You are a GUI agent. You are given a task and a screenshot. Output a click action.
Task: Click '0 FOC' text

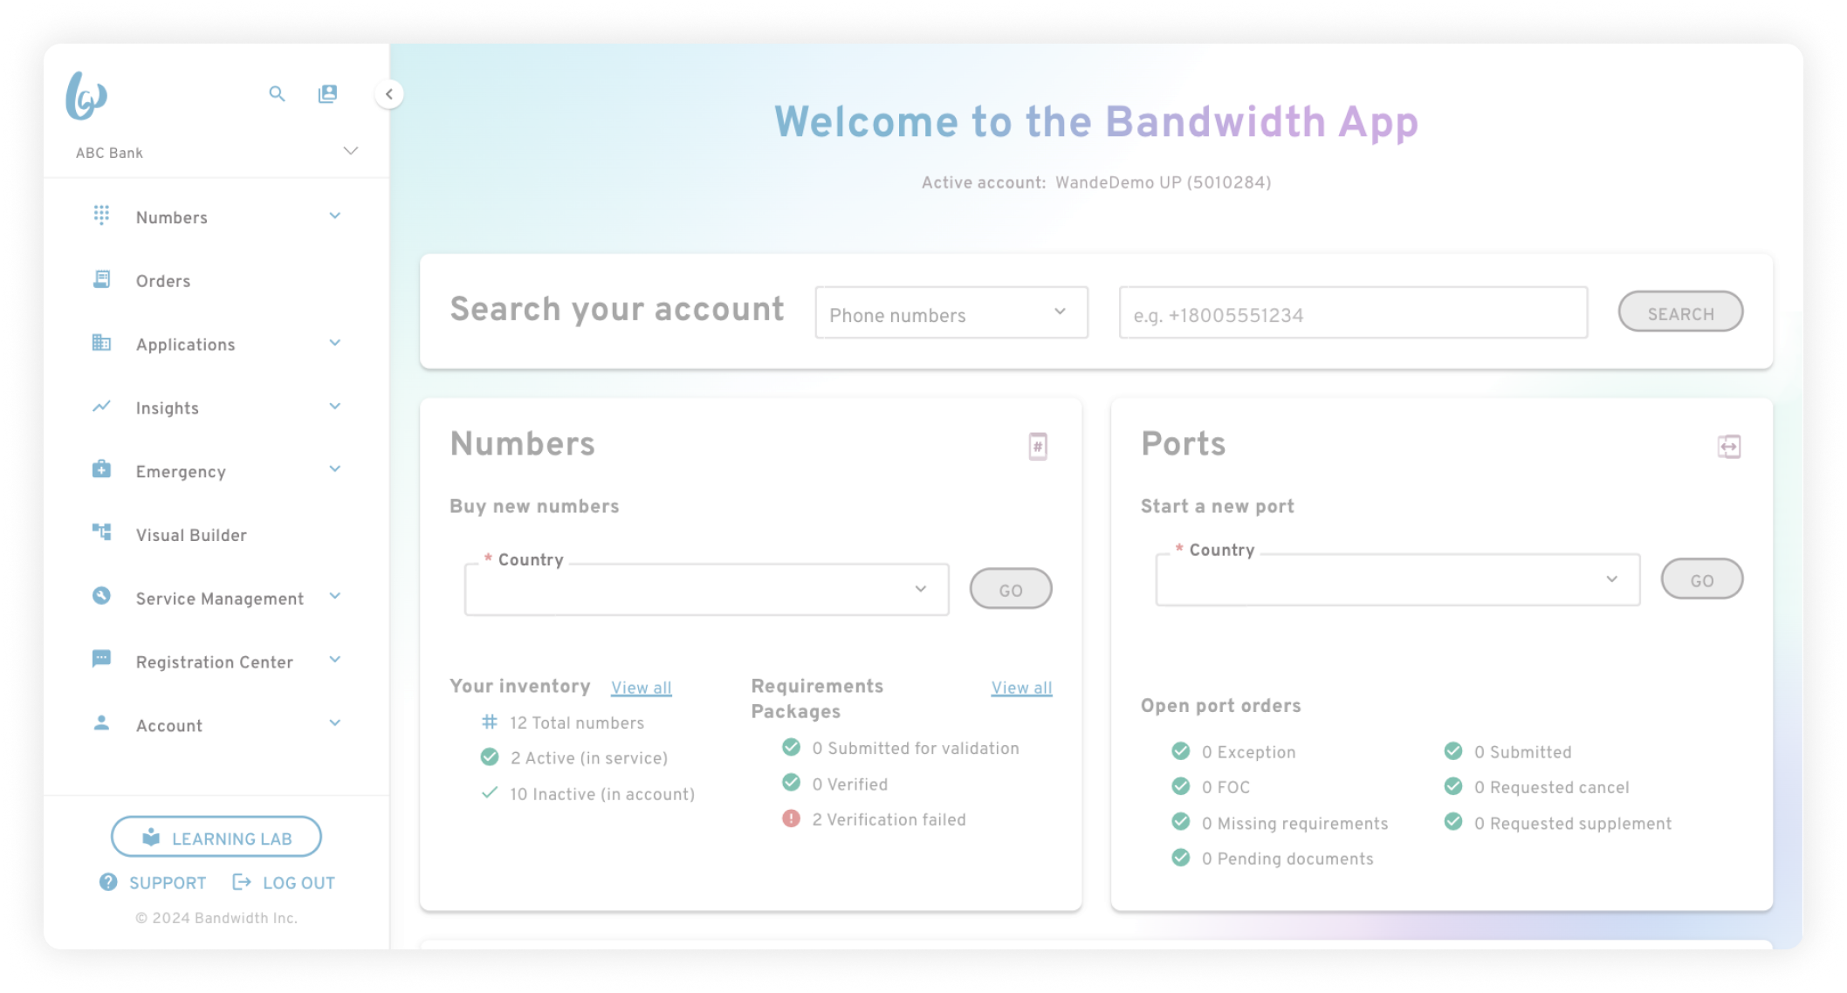coord(1226,787)
